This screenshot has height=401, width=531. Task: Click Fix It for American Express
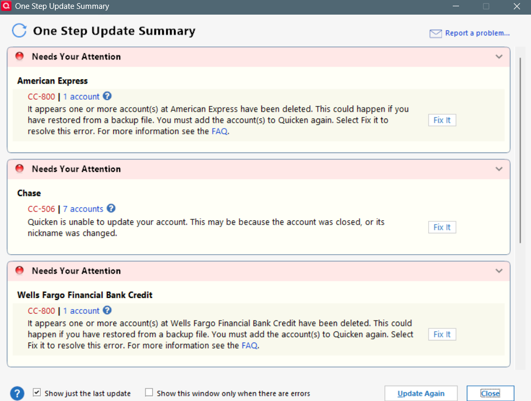tap(442, 120)
